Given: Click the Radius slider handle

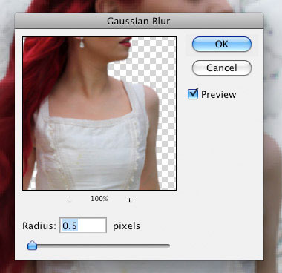Looking at the screenshot, I should click(32, 246).
